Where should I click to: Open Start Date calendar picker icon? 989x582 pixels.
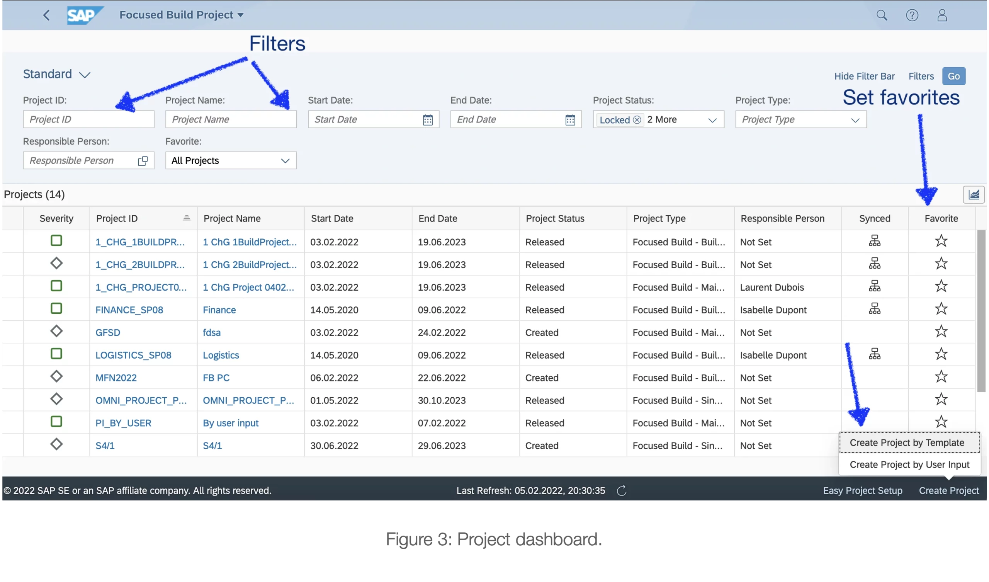click(x=427, y=120)
